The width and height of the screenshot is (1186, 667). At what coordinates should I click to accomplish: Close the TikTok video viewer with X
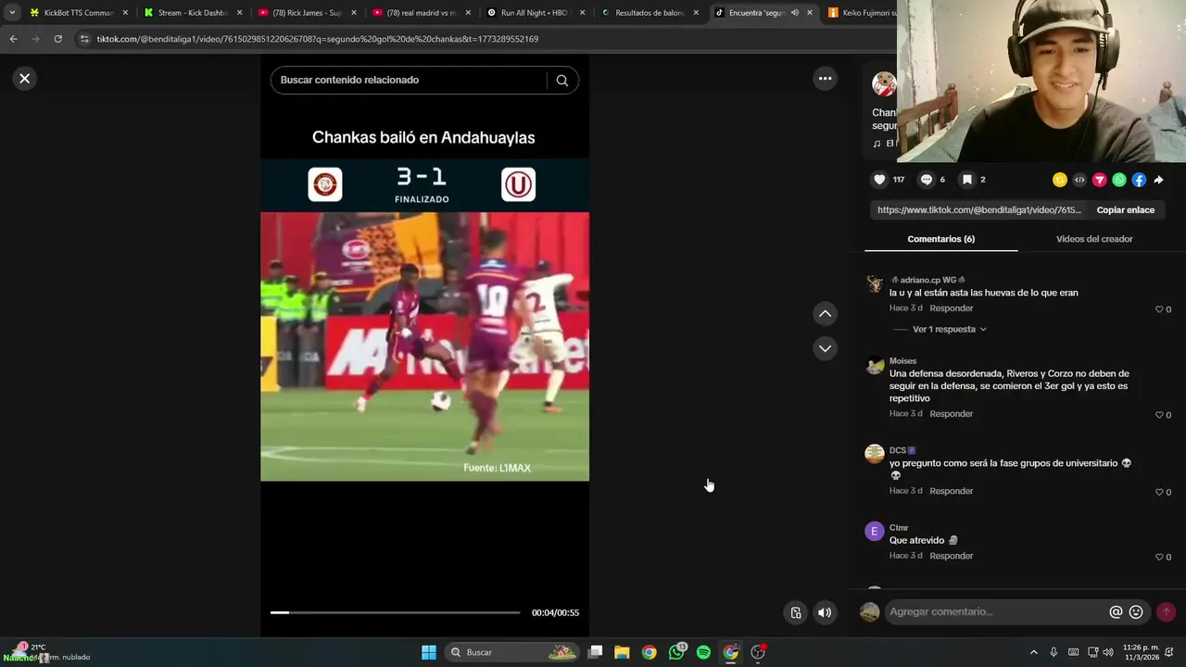[x=25, y=79]
